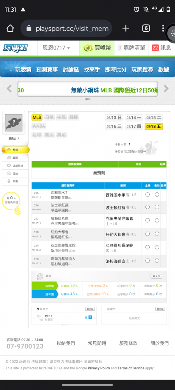The image size is (175, 390).
Task: Open the 預測賽事 nav menu
Action: click(x=47, y=70)
